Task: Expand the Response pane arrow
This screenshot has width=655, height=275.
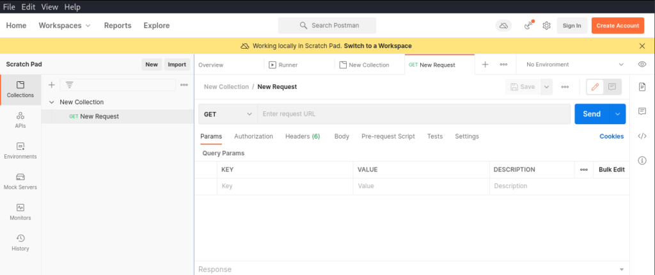Action: (622, 270)
